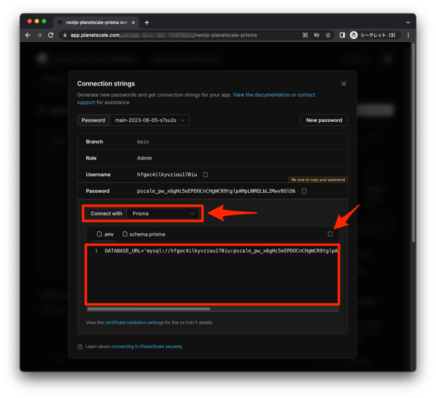
Task: Click the page vertical scrollbar
Action: click(x=413, y=142)
